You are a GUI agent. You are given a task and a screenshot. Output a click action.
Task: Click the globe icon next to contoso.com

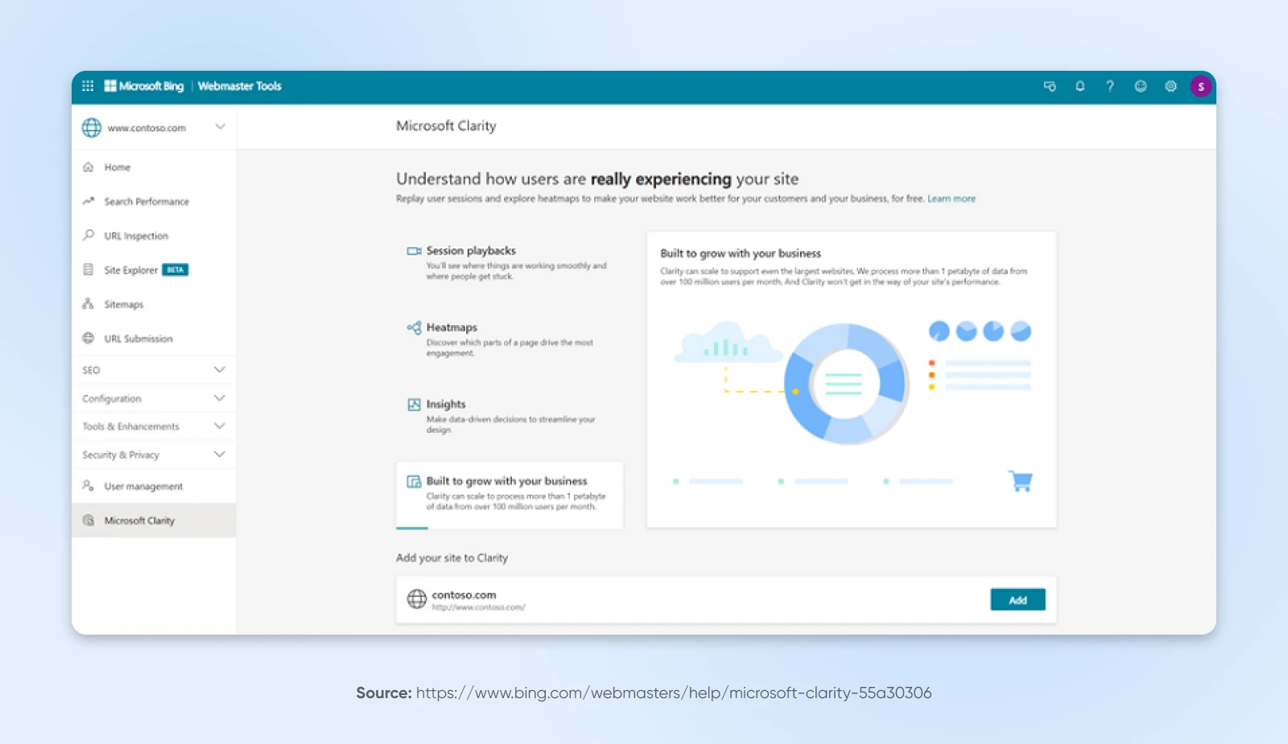pos(417,599)
